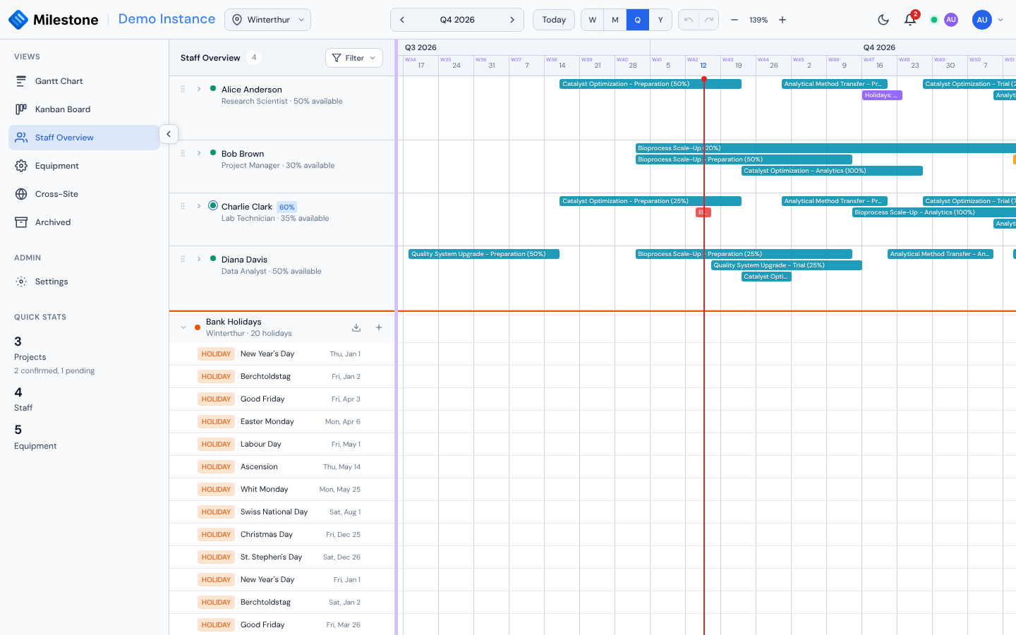Download the Bank Holidays list
Viewport: 1016px width, 635px height.
[356, 327]
